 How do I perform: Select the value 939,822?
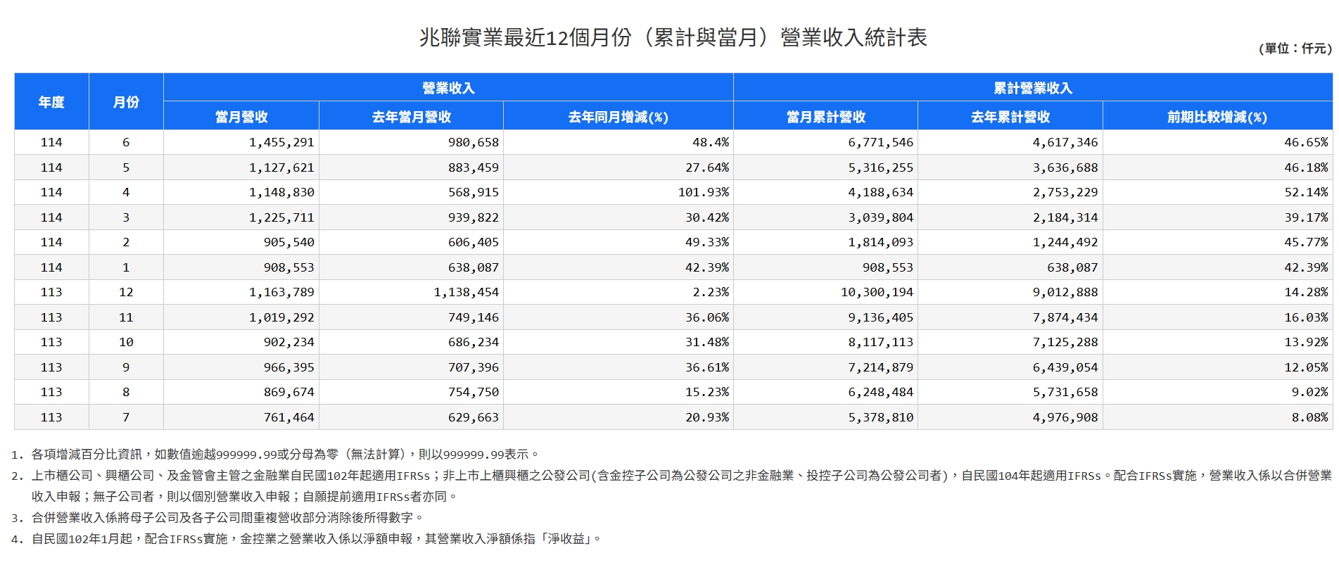(474, 217)
